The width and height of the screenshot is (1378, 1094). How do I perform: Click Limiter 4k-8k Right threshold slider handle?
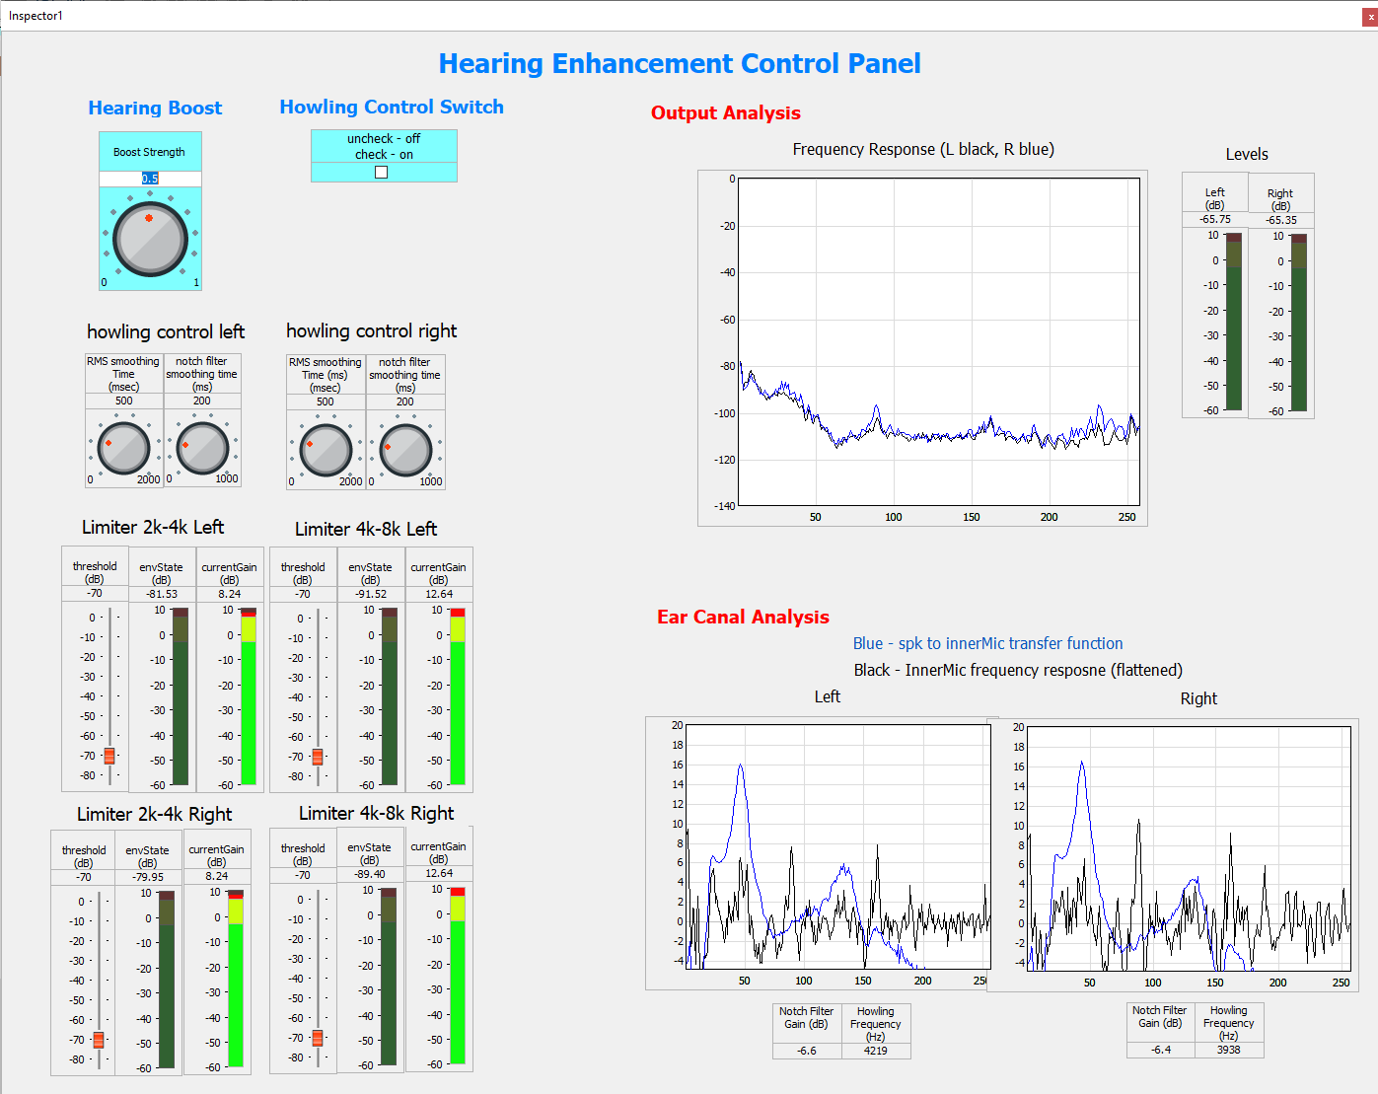pyautogui.click(x=318, y=1038)
